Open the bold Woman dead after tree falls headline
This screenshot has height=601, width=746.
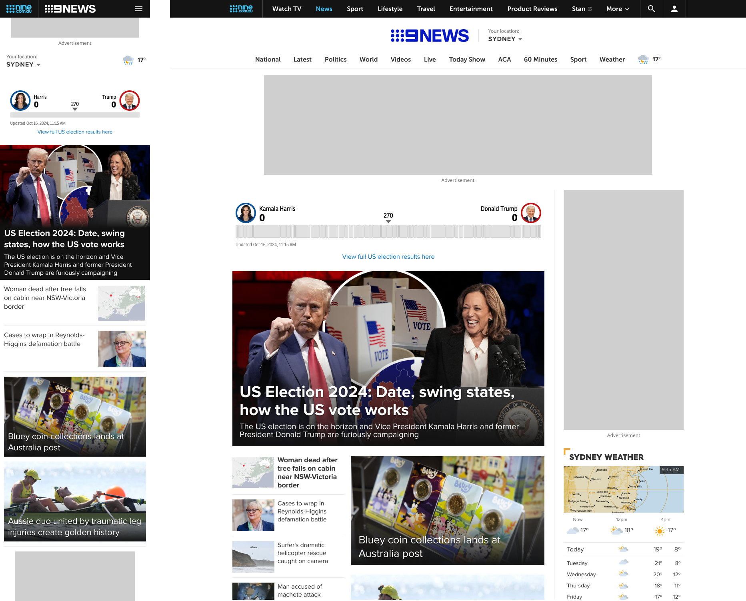coord(308,473)
